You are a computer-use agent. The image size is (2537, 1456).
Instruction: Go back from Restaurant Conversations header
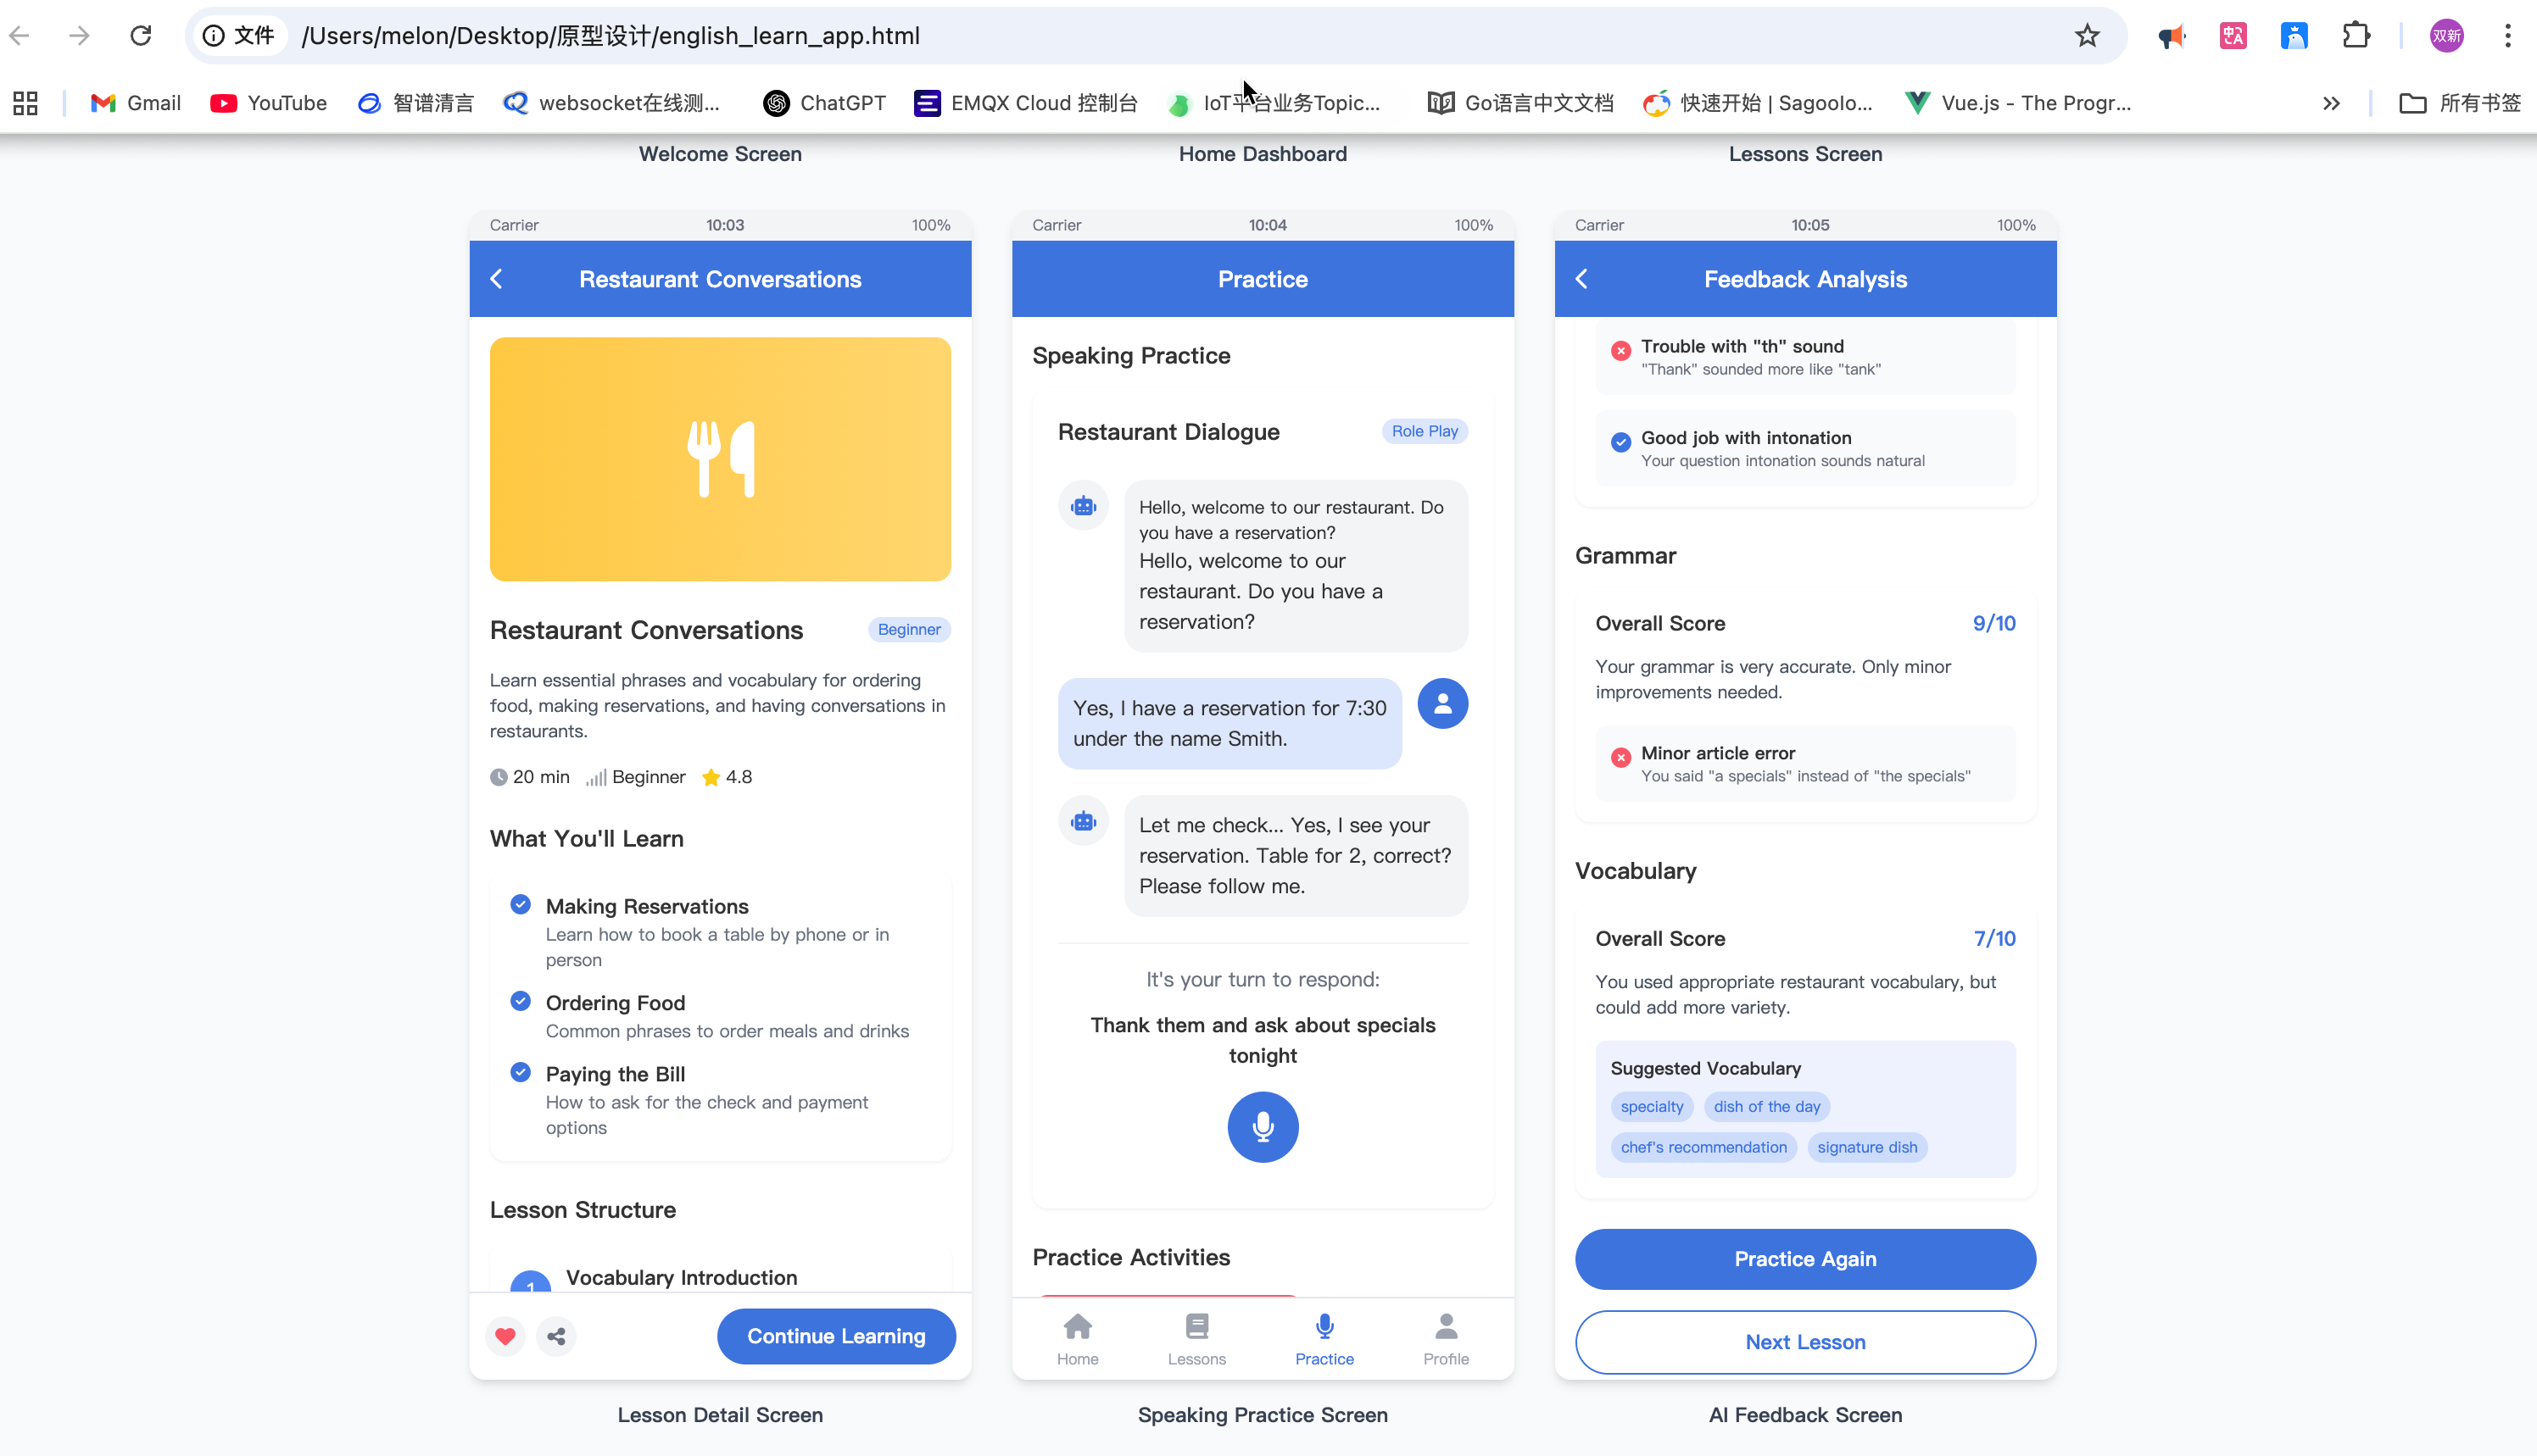coord(497,279)
